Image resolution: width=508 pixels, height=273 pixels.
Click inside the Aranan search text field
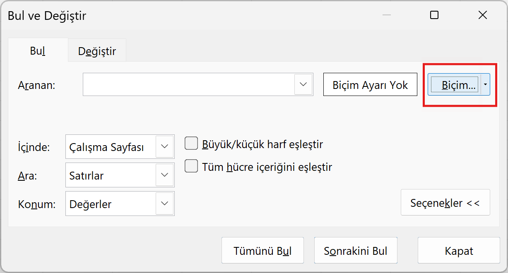click(x=188, y=85)
